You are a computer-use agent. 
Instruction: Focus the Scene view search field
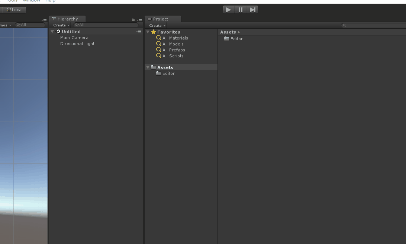coord(30,25)
